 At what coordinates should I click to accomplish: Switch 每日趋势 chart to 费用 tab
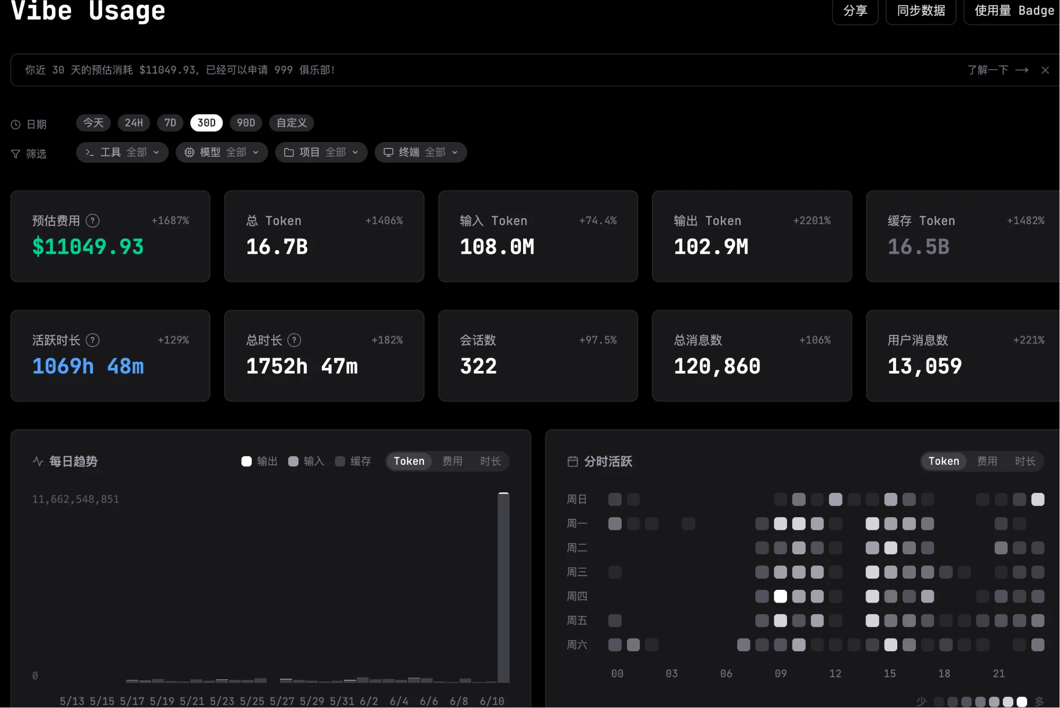pyautogui.click(x=453, y=461)
